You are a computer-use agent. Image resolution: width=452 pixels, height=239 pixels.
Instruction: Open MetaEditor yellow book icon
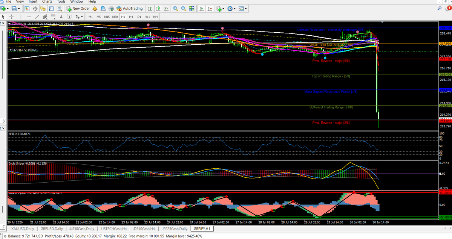coord(95,9)
